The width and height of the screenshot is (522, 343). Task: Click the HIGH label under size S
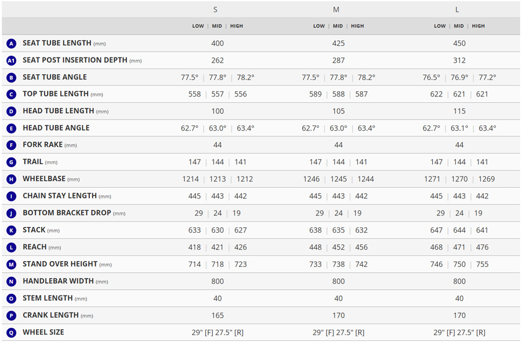[237, 26]
